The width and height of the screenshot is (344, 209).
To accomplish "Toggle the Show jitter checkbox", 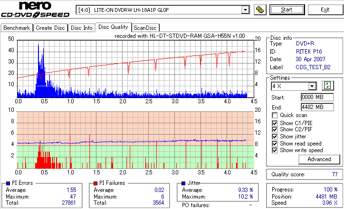I will (275, 136).
